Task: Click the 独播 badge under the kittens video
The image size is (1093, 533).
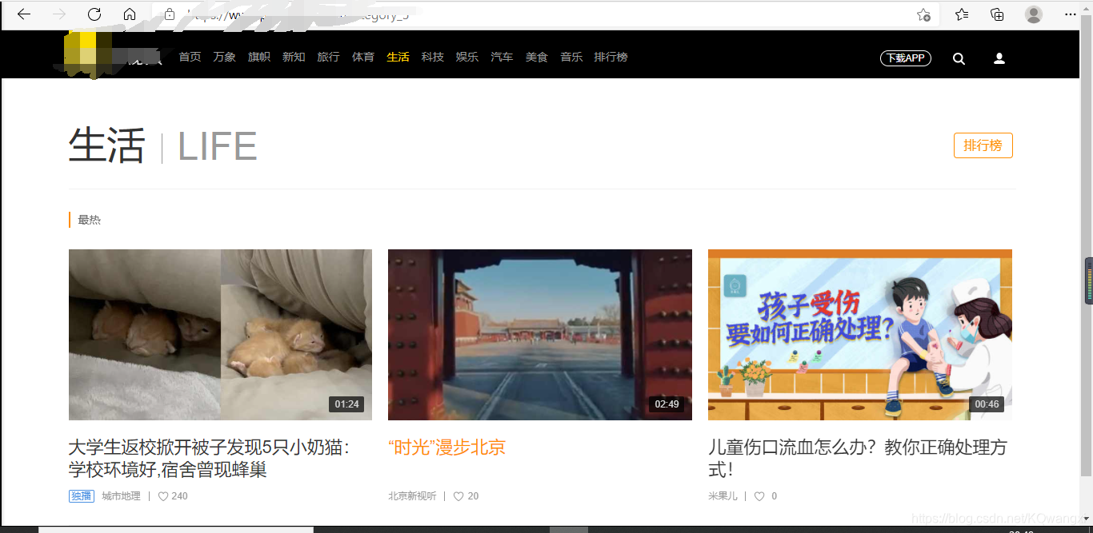Action: click(82, 496)
